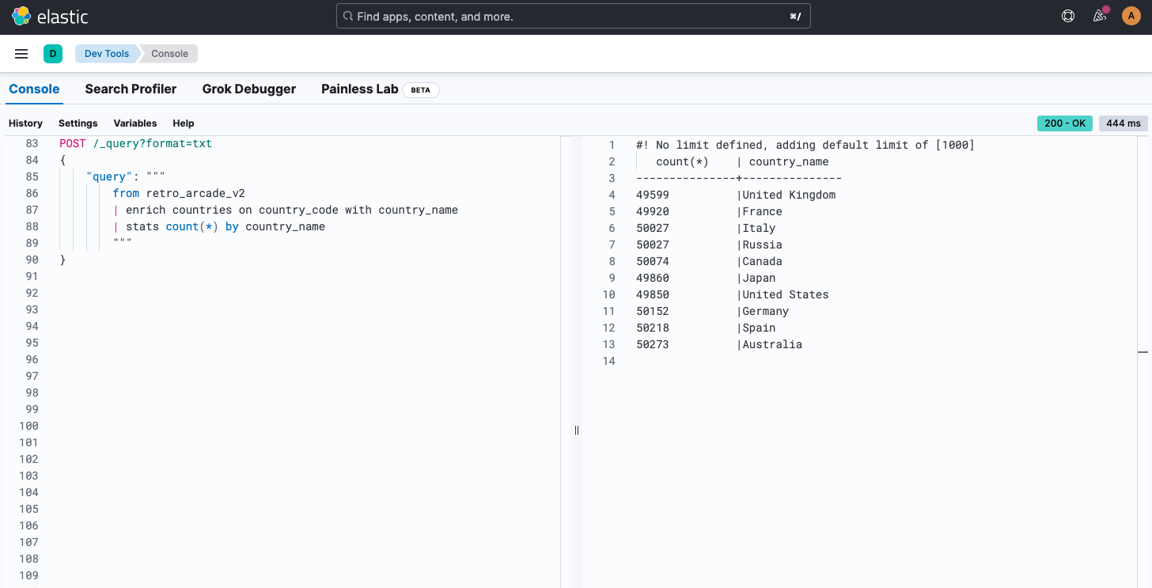Click the United States result row
This screenshot has height=588, width=1152.
pos(733,294)
